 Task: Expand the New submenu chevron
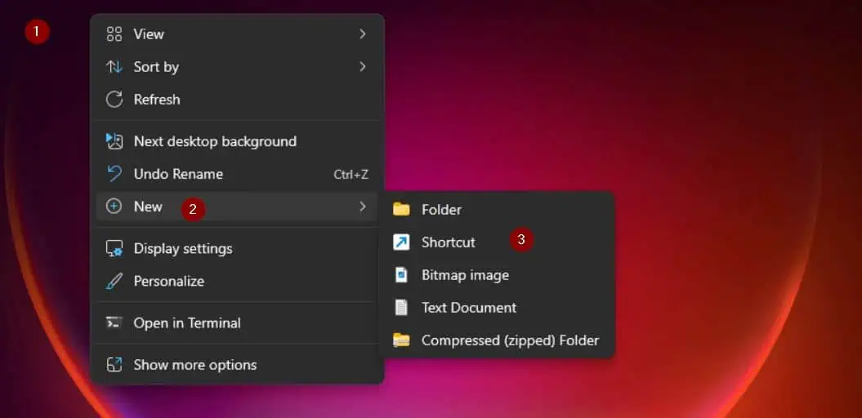[362, 207]
